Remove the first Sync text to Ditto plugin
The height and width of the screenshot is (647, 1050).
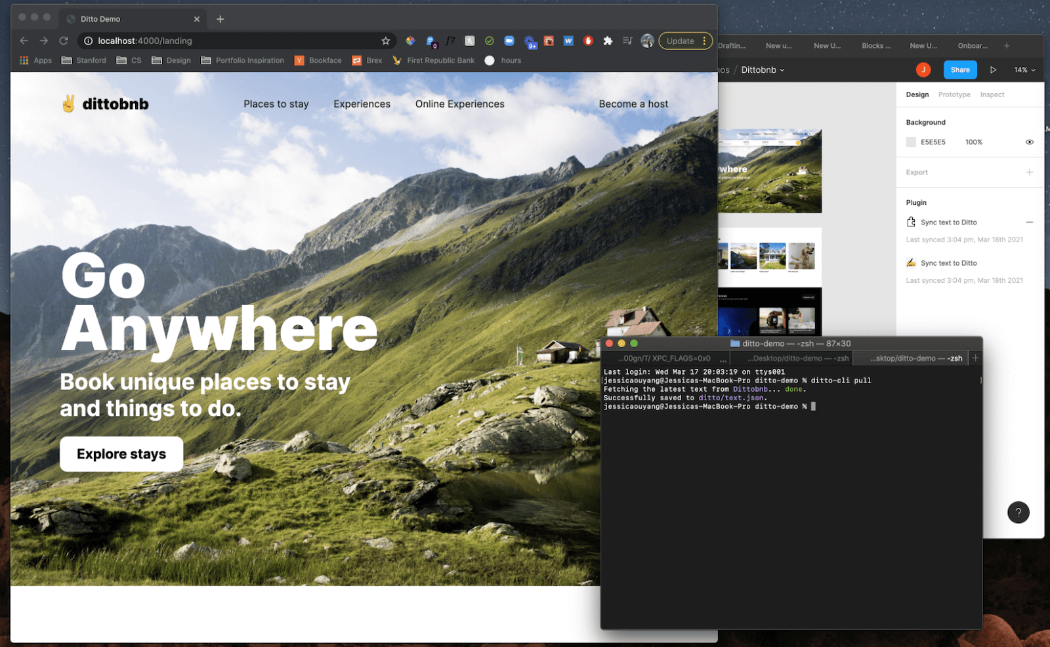click(x=1030, y=222)
